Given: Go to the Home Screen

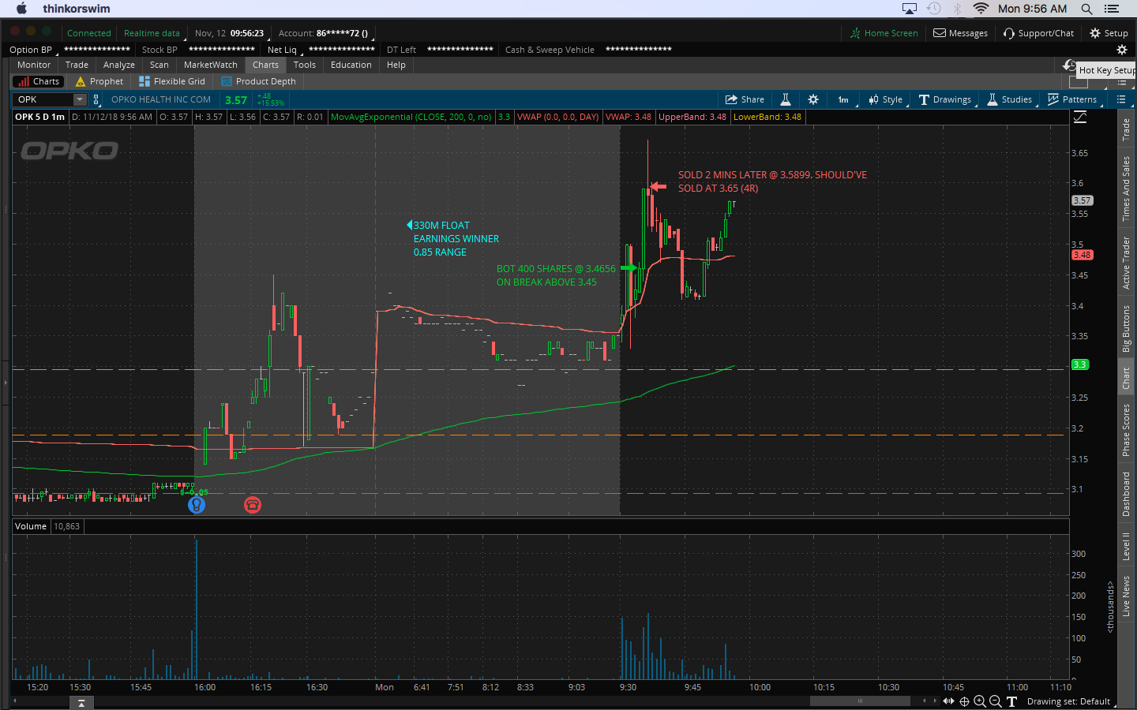Looking at the screenshot, I should click(x=884, y=33).
